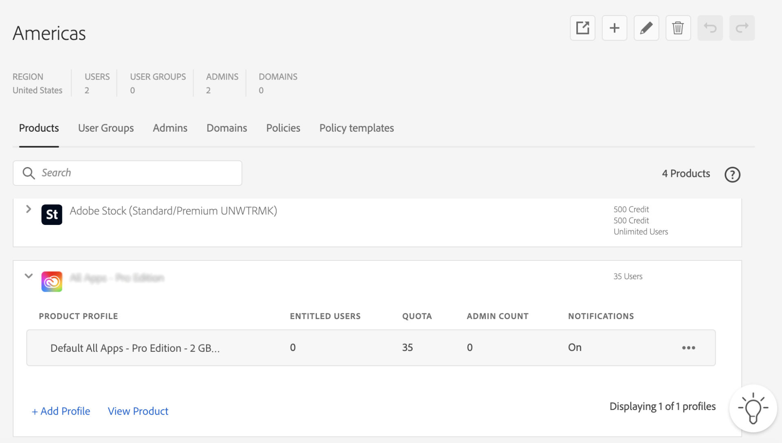Click the export/open external icon
Image resolution: width=782 pixels, height=443 pixels.
pos(582,28)
